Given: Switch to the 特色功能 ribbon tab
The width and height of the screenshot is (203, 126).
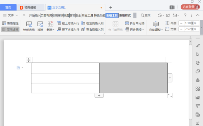Looking at the screenshot, I should tap(100, 15).
